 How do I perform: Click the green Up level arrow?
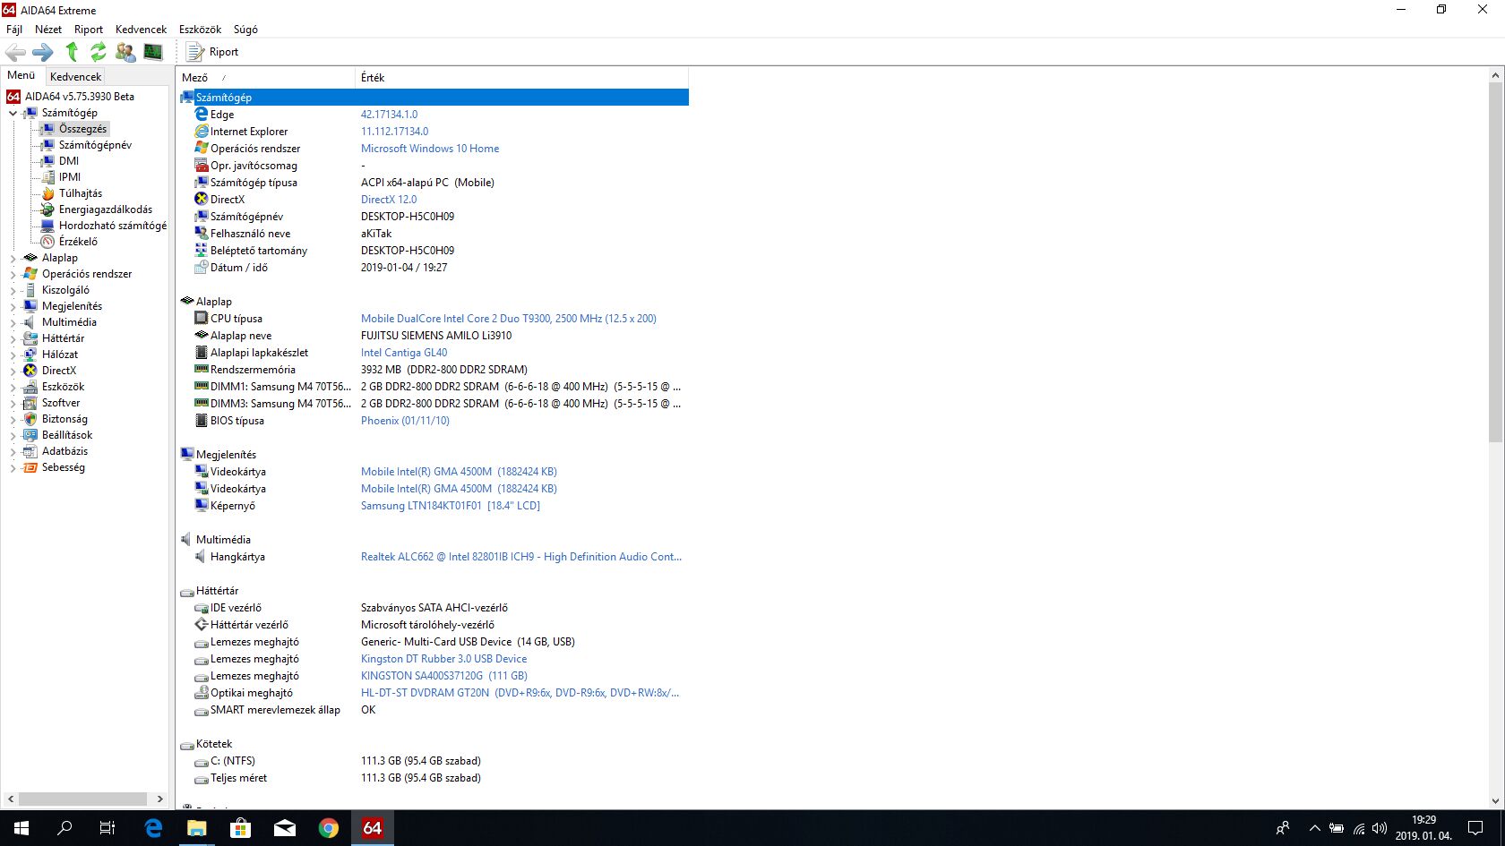tap(72, 52)
